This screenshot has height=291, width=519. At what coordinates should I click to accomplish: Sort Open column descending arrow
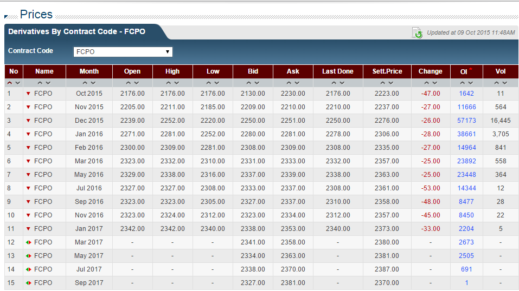point(136,83)
